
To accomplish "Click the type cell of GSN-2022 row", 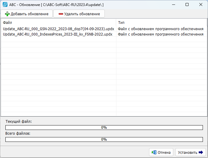I will [x=161, y=29].
